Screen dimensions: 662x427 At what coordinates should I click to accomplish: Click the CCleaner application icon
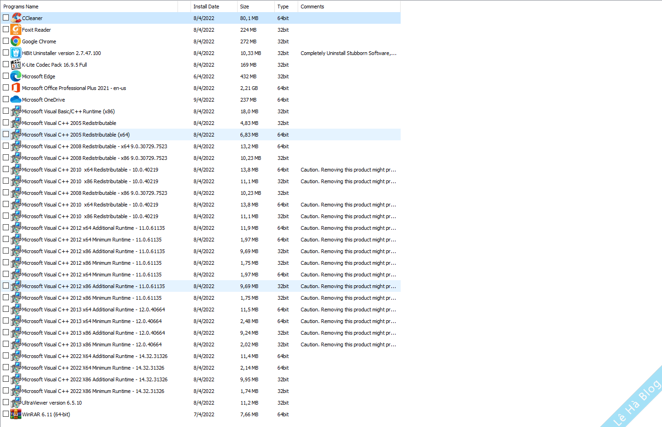[16, 18]
